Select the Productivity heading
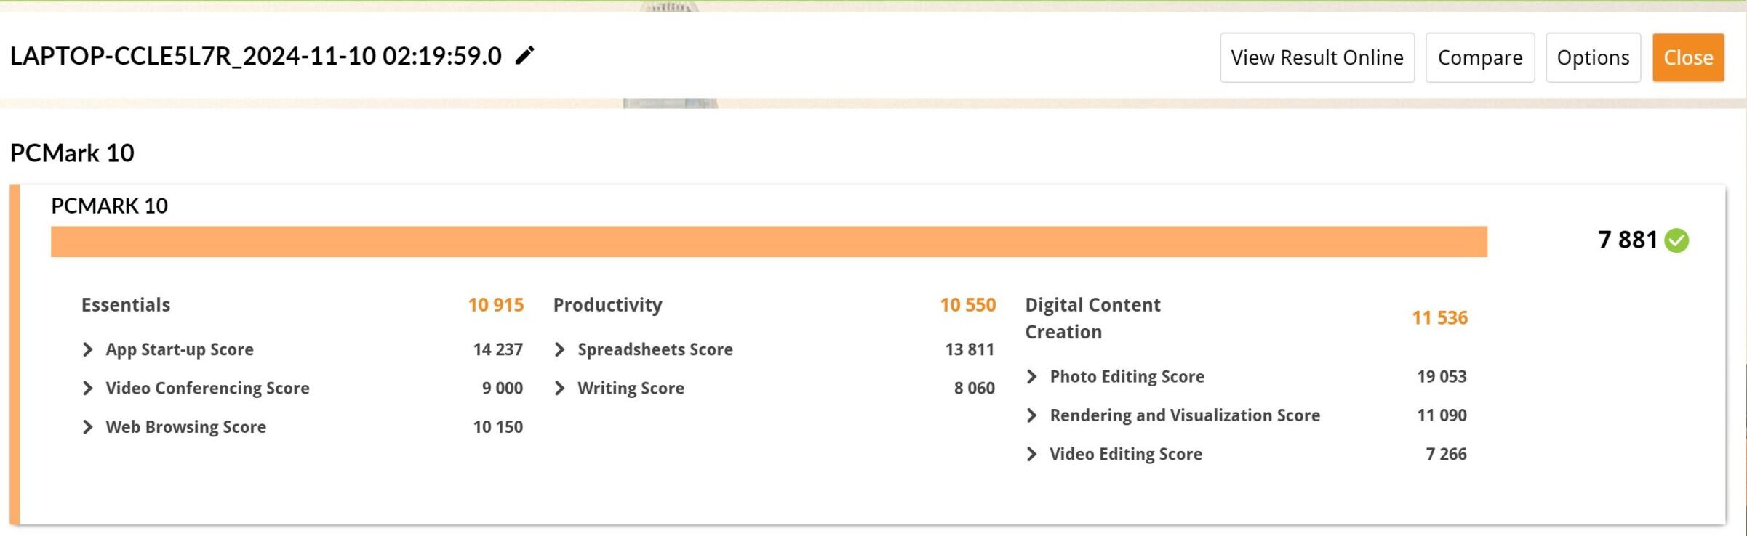This screenshot has width=1747, height=536. tap(608, 304)
